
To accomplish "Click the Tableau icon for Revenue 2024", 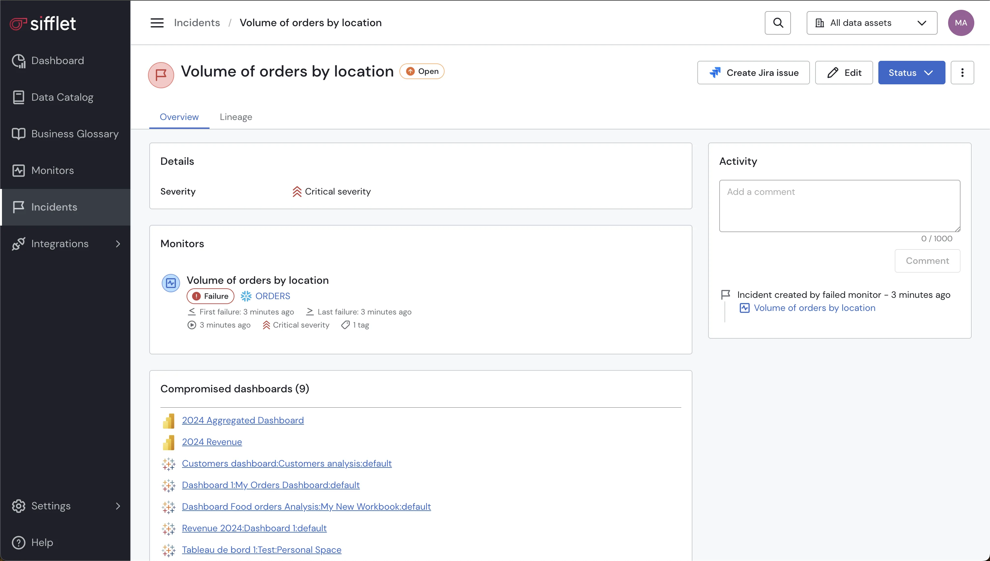I will coord(169,529).
